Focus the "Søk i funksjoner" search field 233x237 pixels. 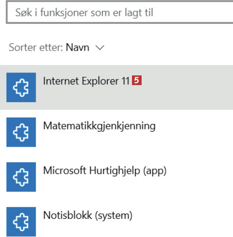[x=119, y=13]
